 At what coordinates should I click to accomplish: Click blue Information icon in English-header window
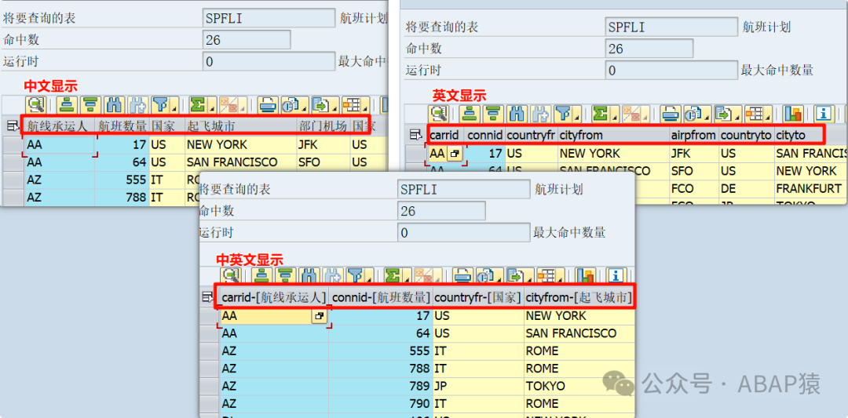824,114
